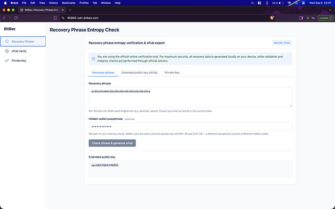335x209 pixels.
Task: Open Control Center in menu bar
Action: [x=303, y=3]
